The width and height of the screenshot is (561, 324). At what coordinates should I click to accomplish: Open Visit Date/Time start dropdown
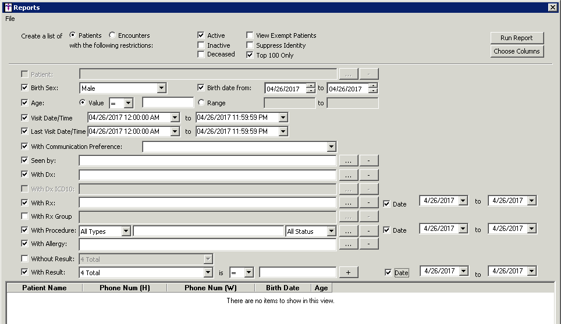(175, 118)
